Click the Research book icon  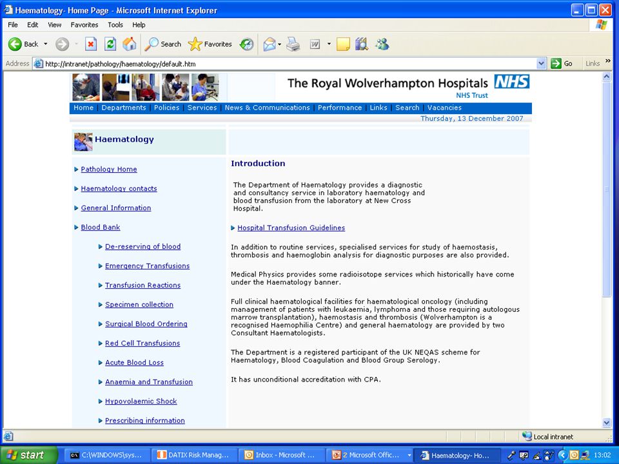pos(361,44)
